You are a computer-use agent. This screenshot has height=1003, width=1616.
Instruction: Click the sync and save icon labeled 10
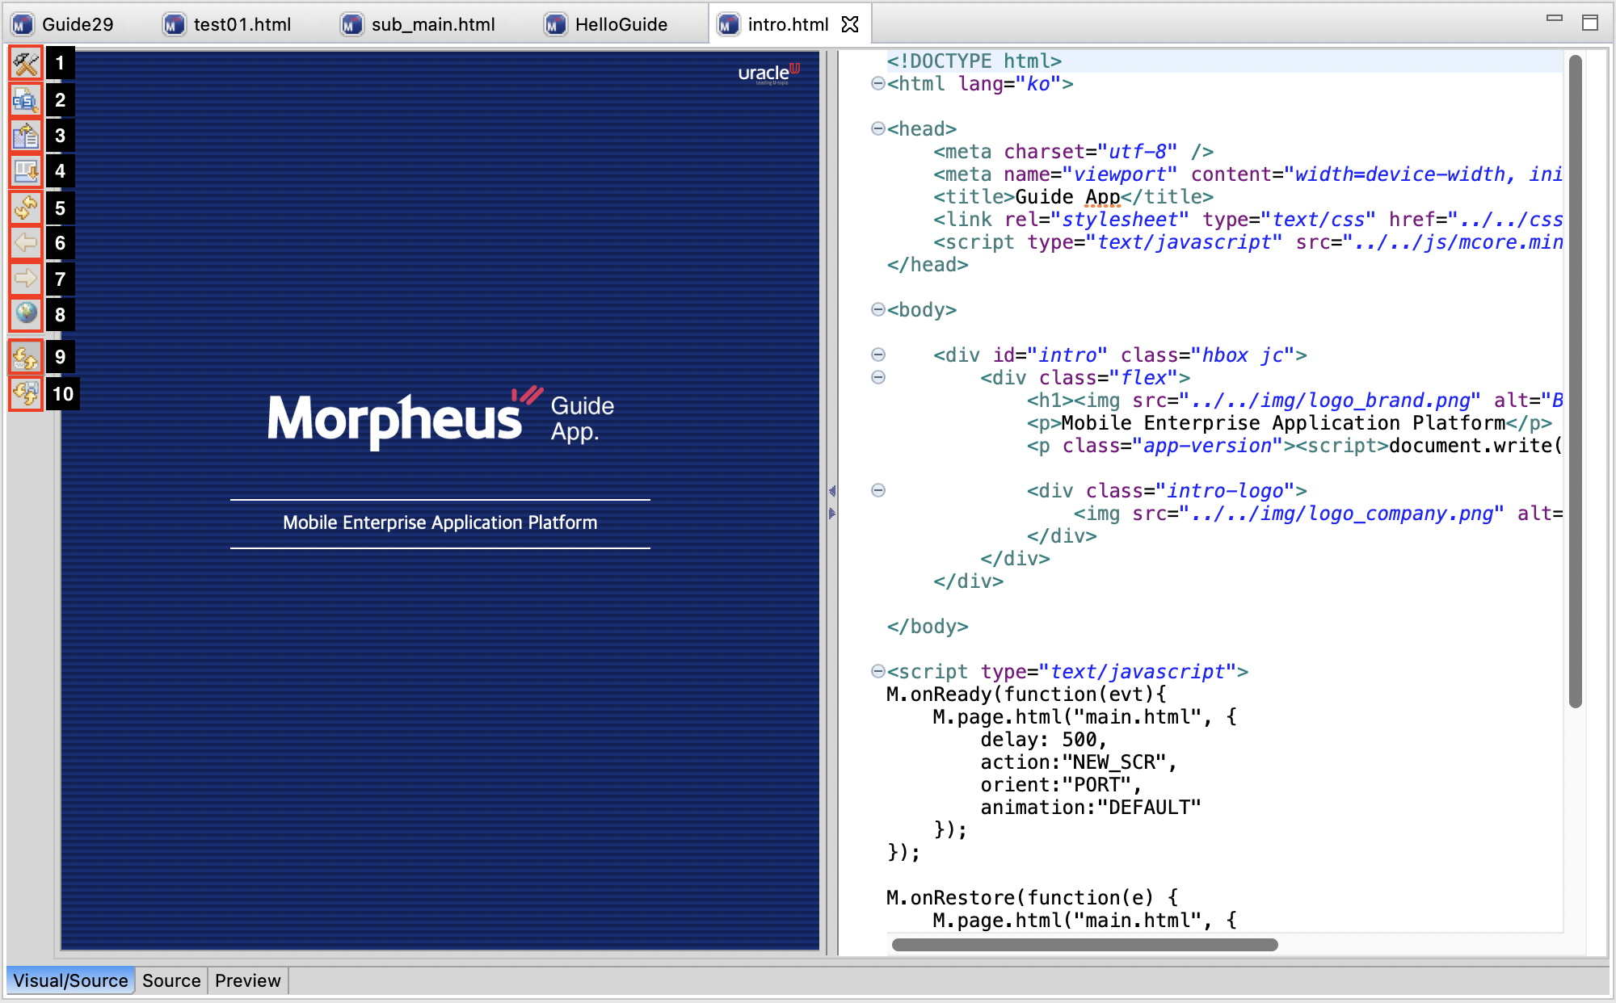24,393
